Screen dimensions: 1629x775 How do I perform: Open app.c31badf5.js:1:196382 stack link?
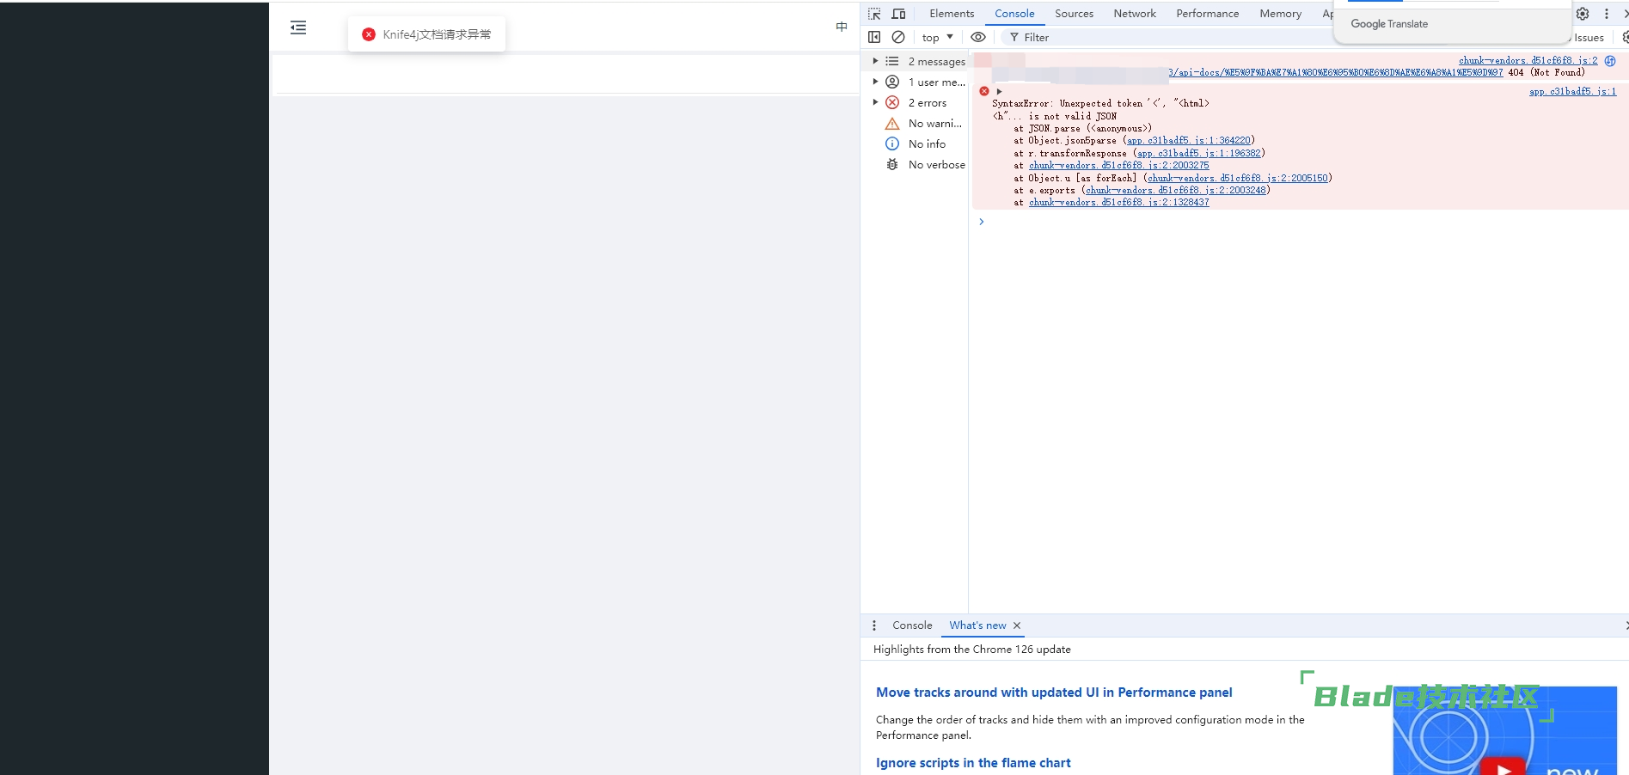point(1199,153)
